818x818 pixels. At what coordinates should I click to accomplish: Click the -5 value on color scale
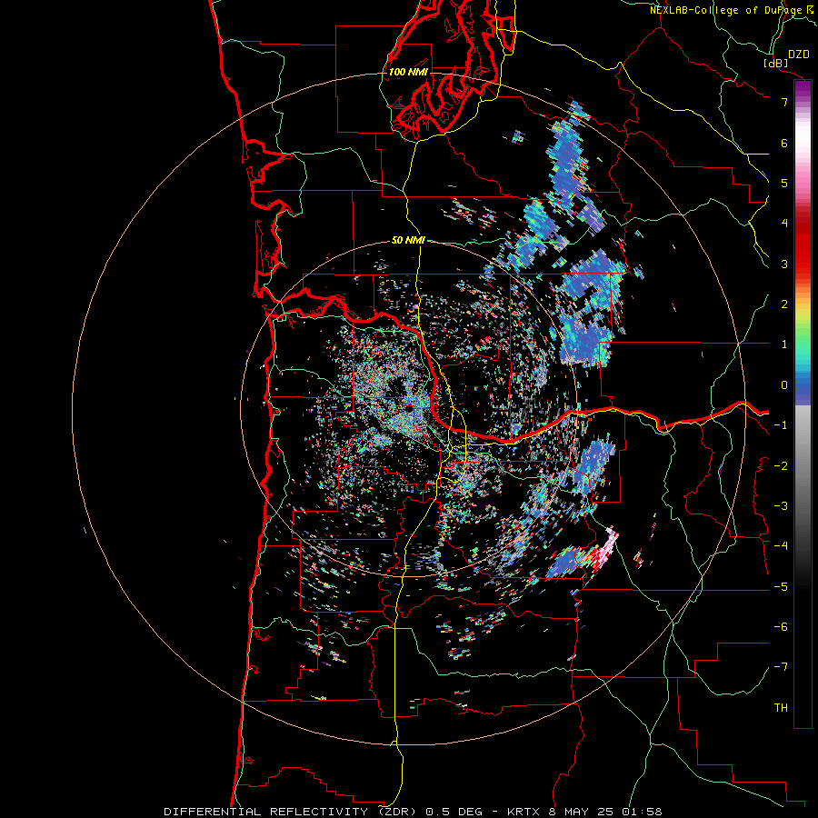click(x=781, y=587)
